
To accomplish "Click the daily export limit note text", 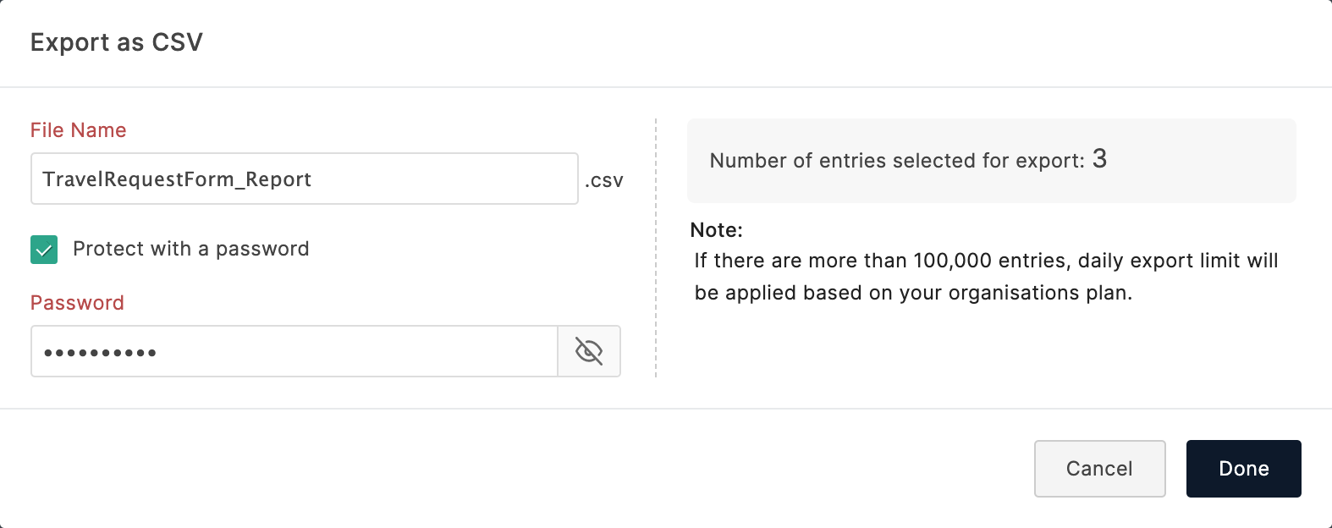I will [986, 261].
